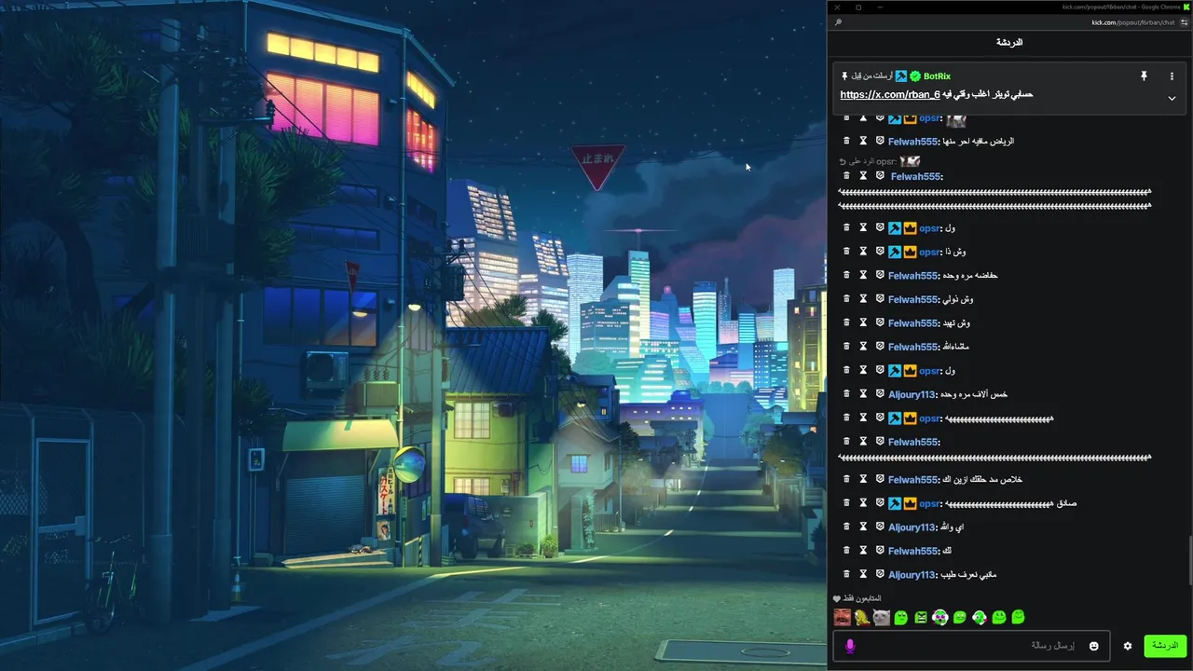Timeout user on "حفاضه مره وحده" message row
The image size is (1193, 671).
[863, 276]
